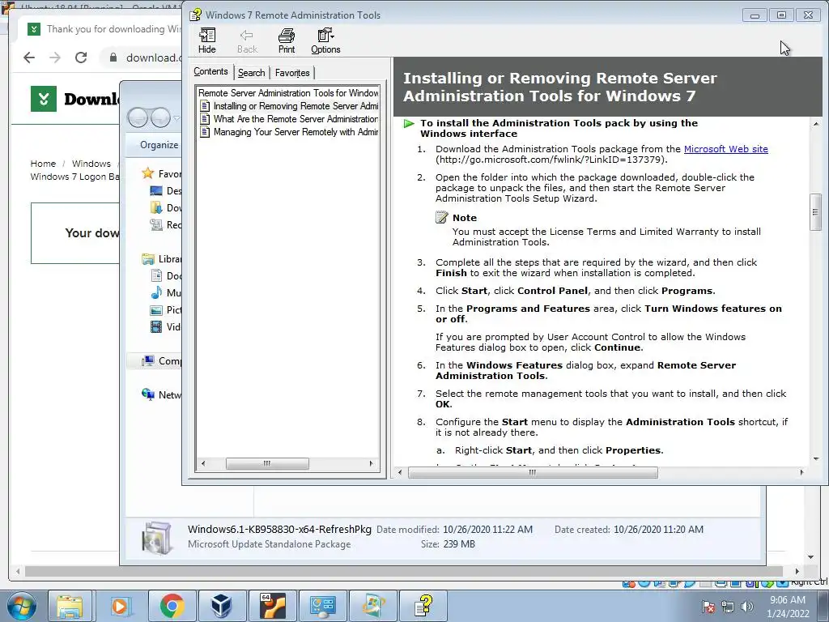This screenshot has width=829, height=622.
Task: Open 'What Are the Remote Server Administration' topic
Action: (x=295, y=119)
